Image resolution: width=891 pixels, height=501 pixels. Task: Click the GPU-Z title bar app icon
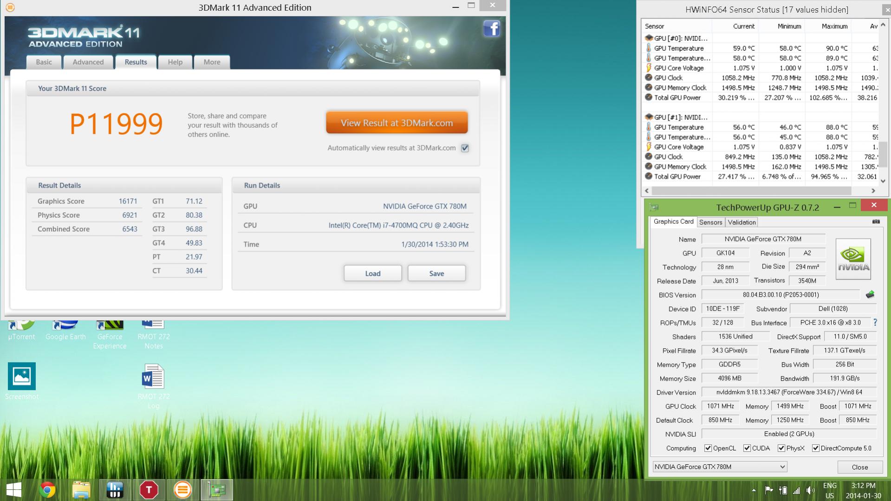(x=654, y=207)
